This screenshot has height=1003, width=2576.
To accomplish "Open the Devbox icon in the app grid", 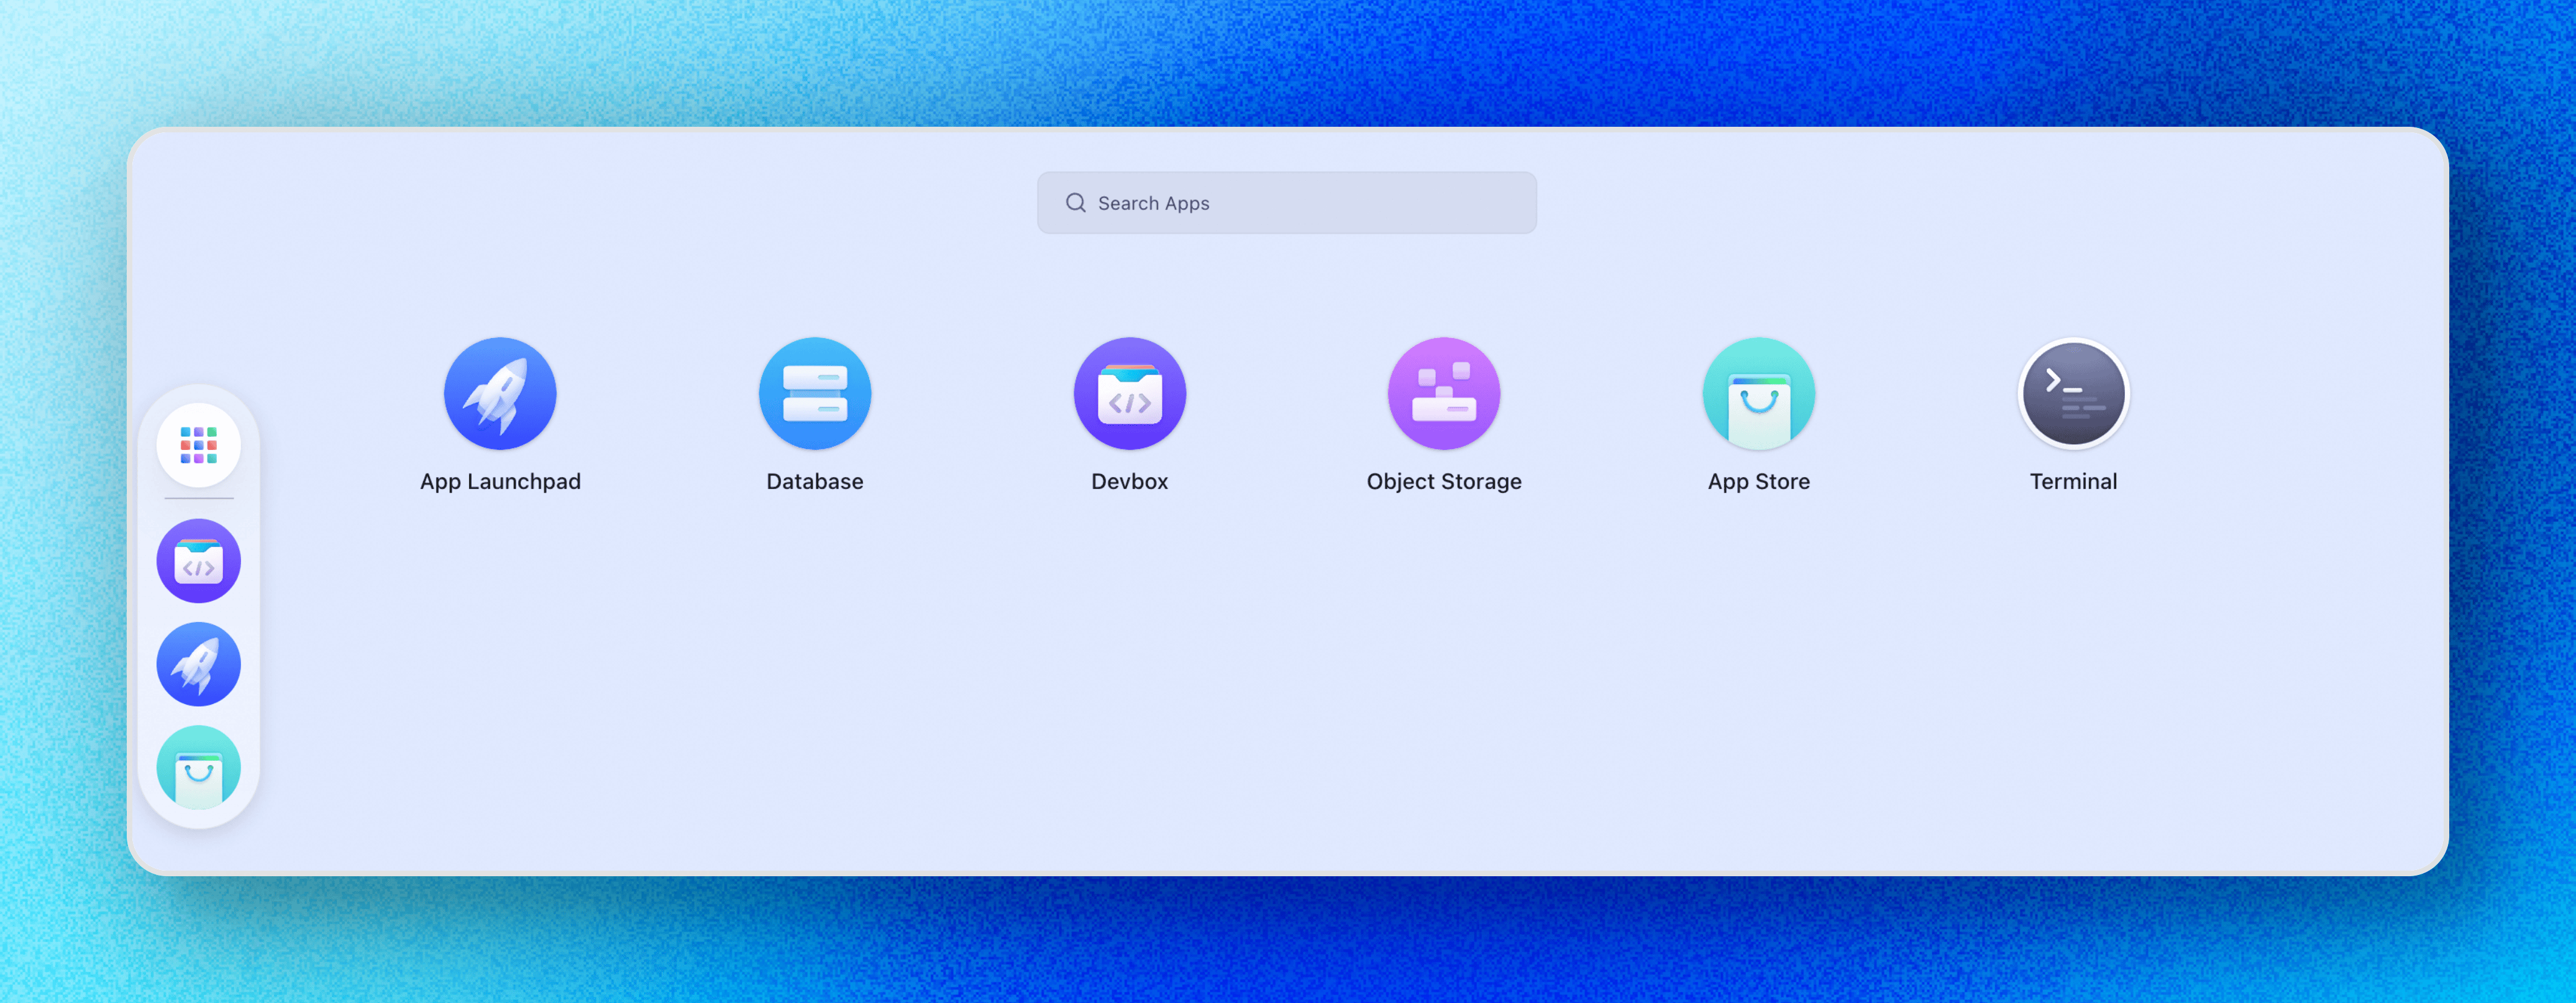I will [x=1130, y=393].
